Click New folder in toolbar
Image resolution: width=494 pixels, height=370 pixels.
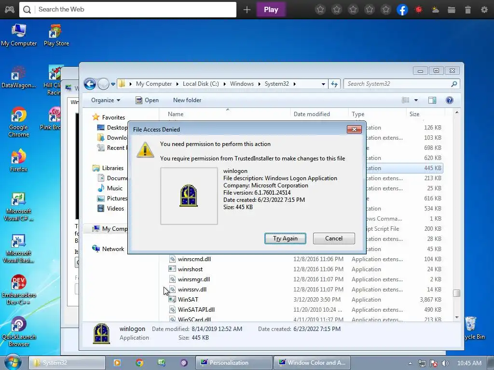point(187,100)
